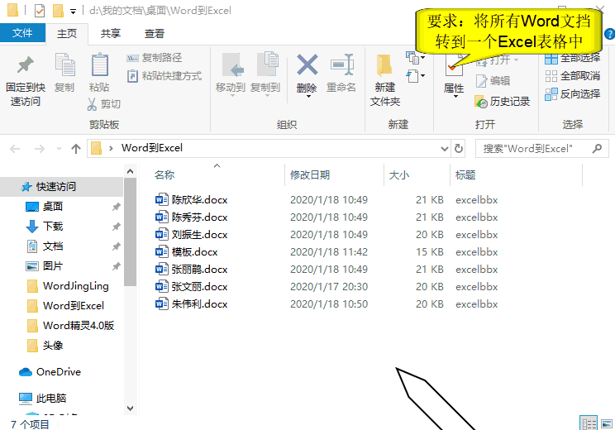Open the quick access toolbar customize dropdown
Screen dimensions: 615x430
tap(73, 12)
